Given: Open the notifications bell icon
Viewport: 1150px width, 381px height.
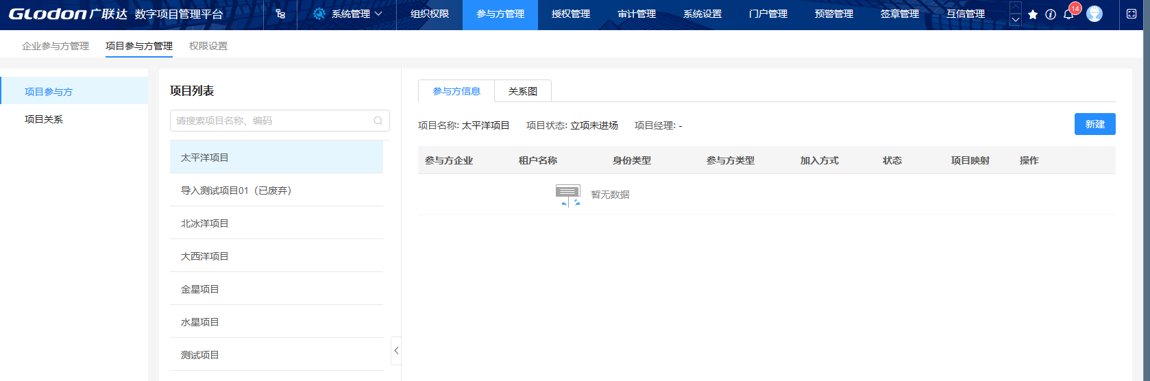Looking at the screenshot, I should tap(1068, 14).
